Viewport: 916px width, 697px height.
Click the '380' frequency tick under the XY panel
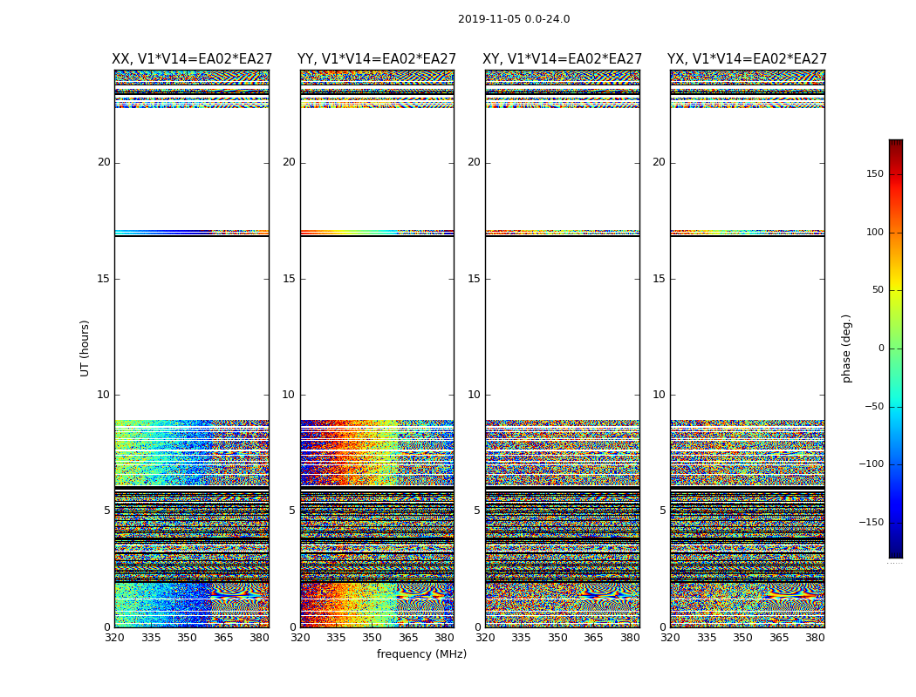point(630,638)
